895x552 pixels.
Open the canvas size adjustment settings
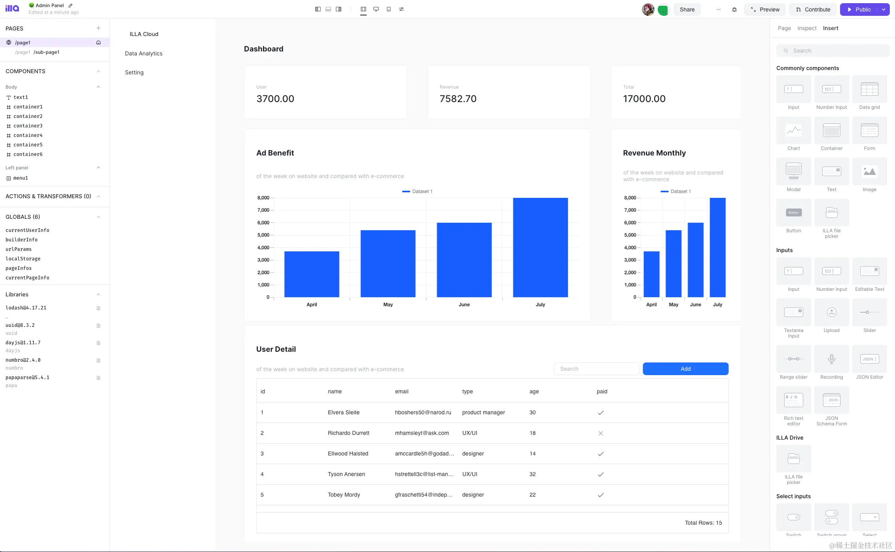coord(401,9)
